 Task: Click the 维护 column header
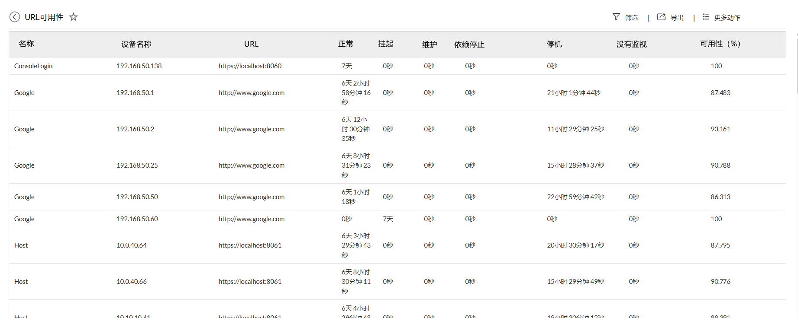pos(430,44)
